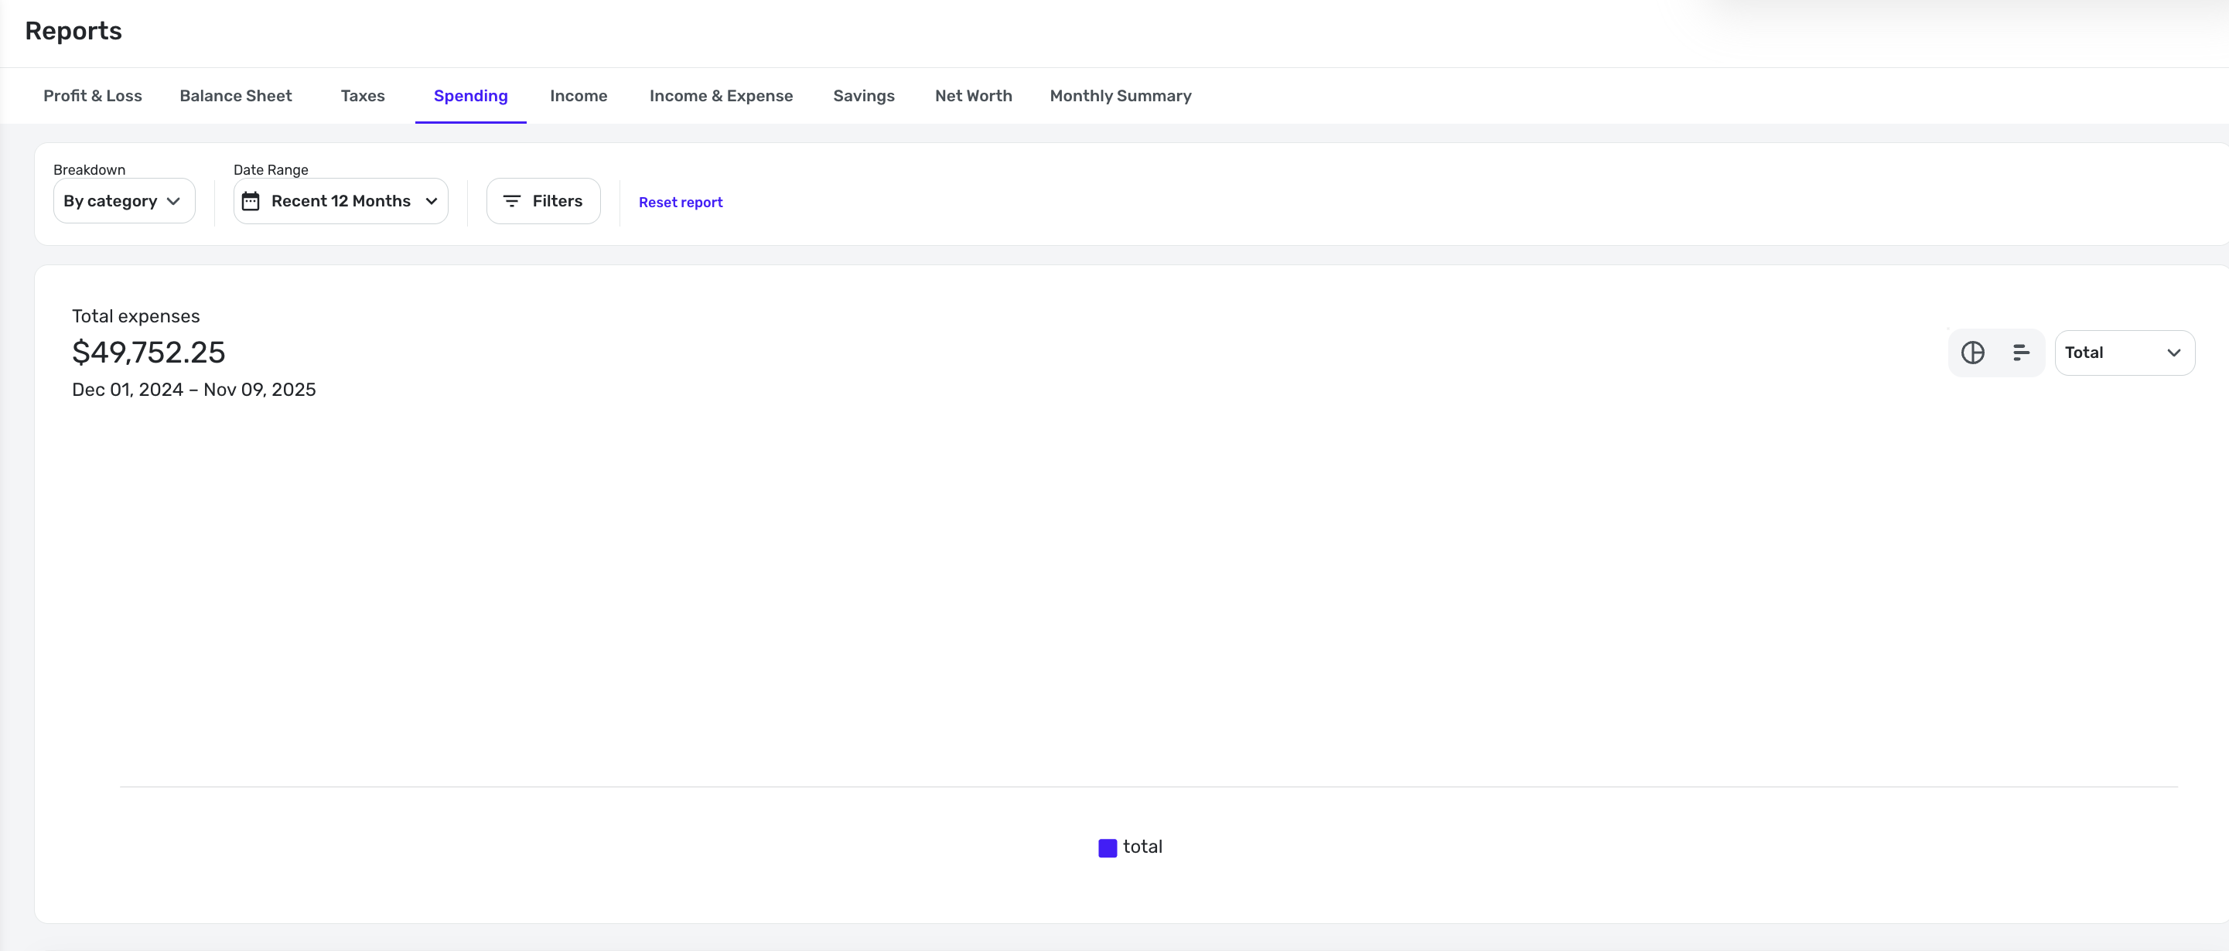The image size is (2229, 951).
Task: Click the Reset report link
Action: click(x=680, y=203)
